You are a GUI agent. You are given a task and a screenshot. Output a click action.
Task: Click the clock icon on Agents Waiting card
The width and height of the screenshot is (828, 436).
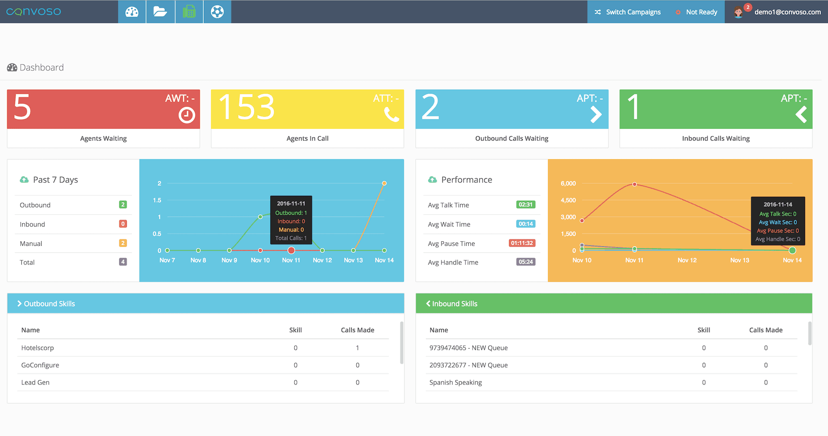(187, 115)
